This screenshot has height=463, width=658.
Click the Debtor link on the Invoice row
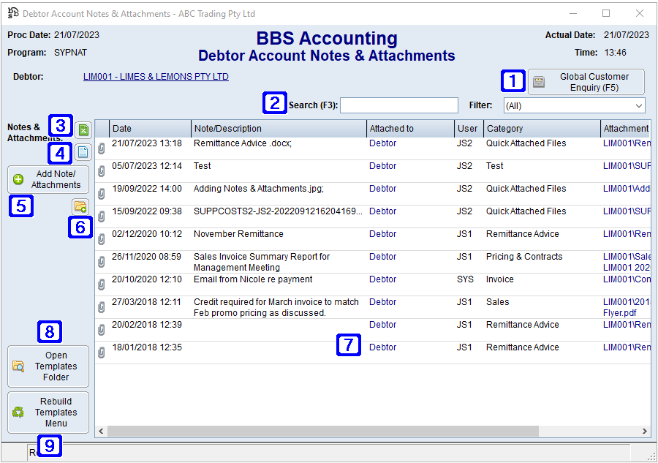point(382,279)
